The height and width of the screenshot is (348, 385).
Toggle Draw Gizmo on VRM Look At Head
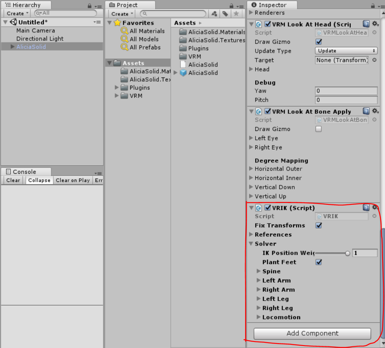[320, 42]
